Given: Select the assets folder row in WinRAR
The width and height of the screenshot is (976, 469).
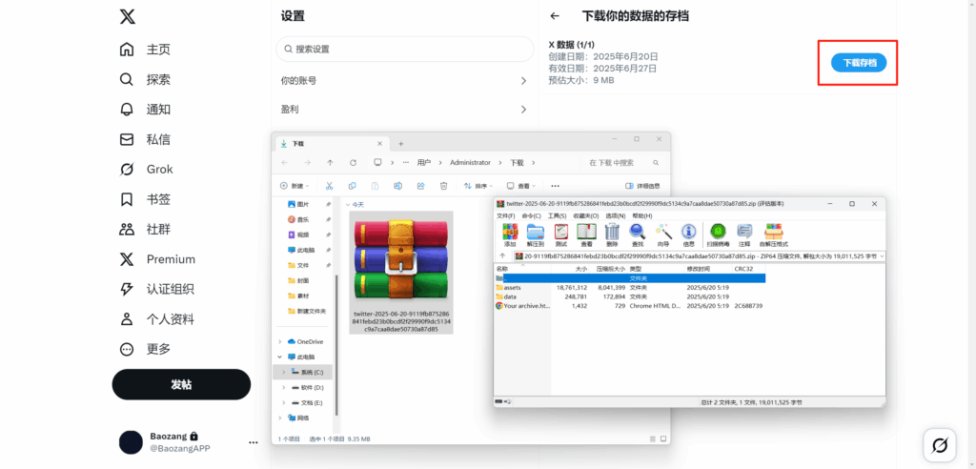Looking at the screenshot, I should pyautogui.click(x=629, y=288).
